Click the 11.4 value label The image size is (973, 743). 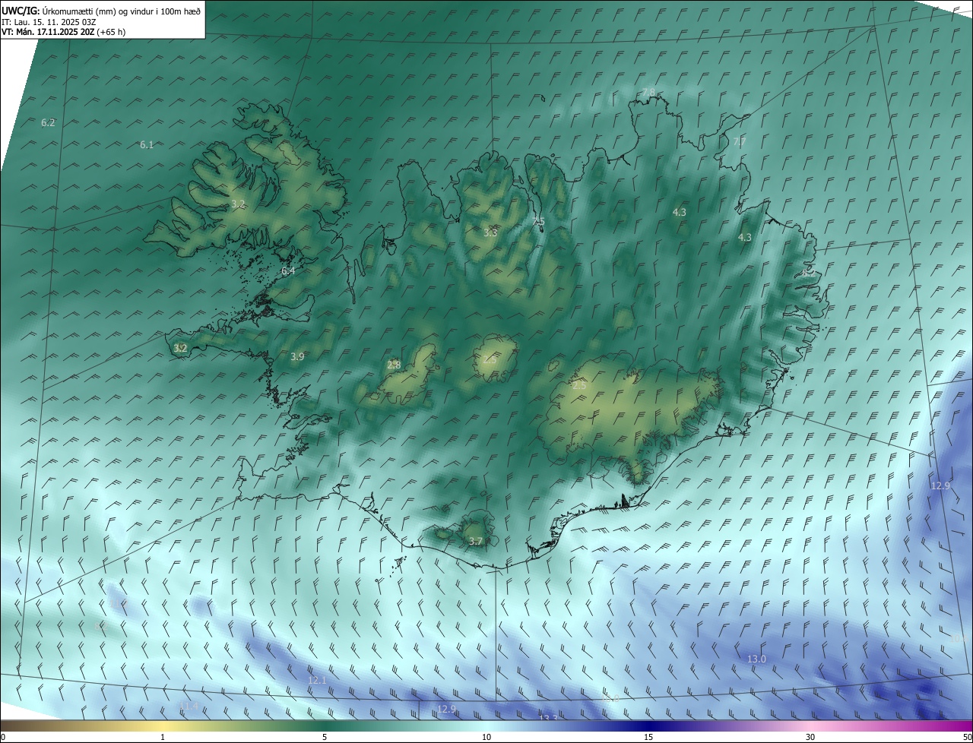click(x=189, y=706)
